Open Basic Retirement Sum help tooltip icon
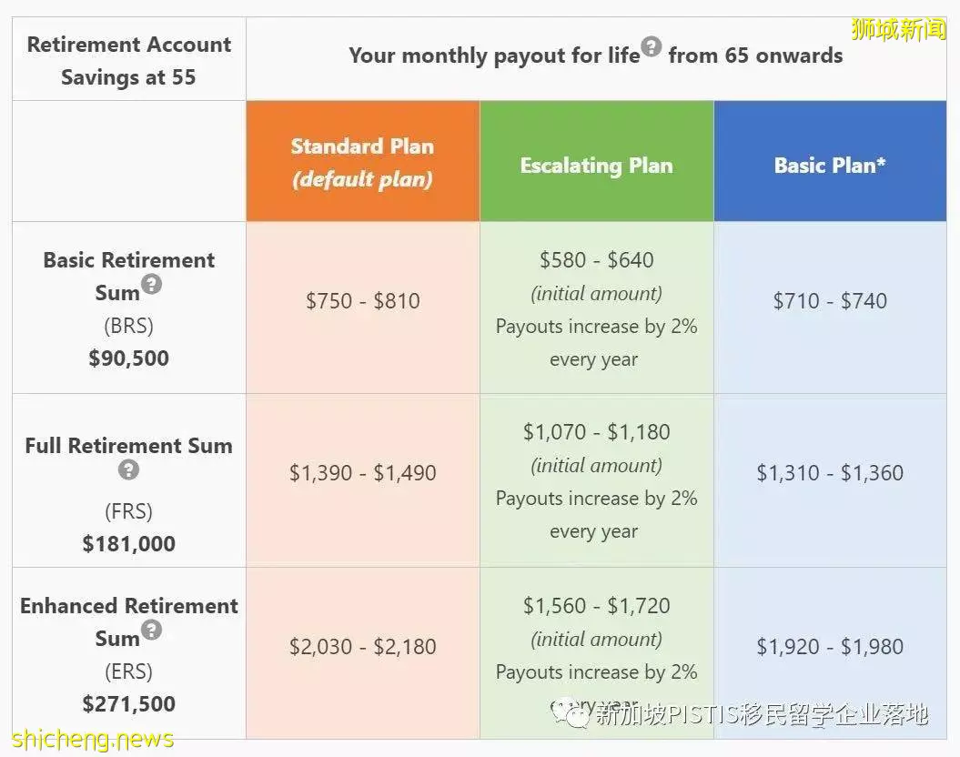The width and height of the screenshot is (960, 757). 151,284
